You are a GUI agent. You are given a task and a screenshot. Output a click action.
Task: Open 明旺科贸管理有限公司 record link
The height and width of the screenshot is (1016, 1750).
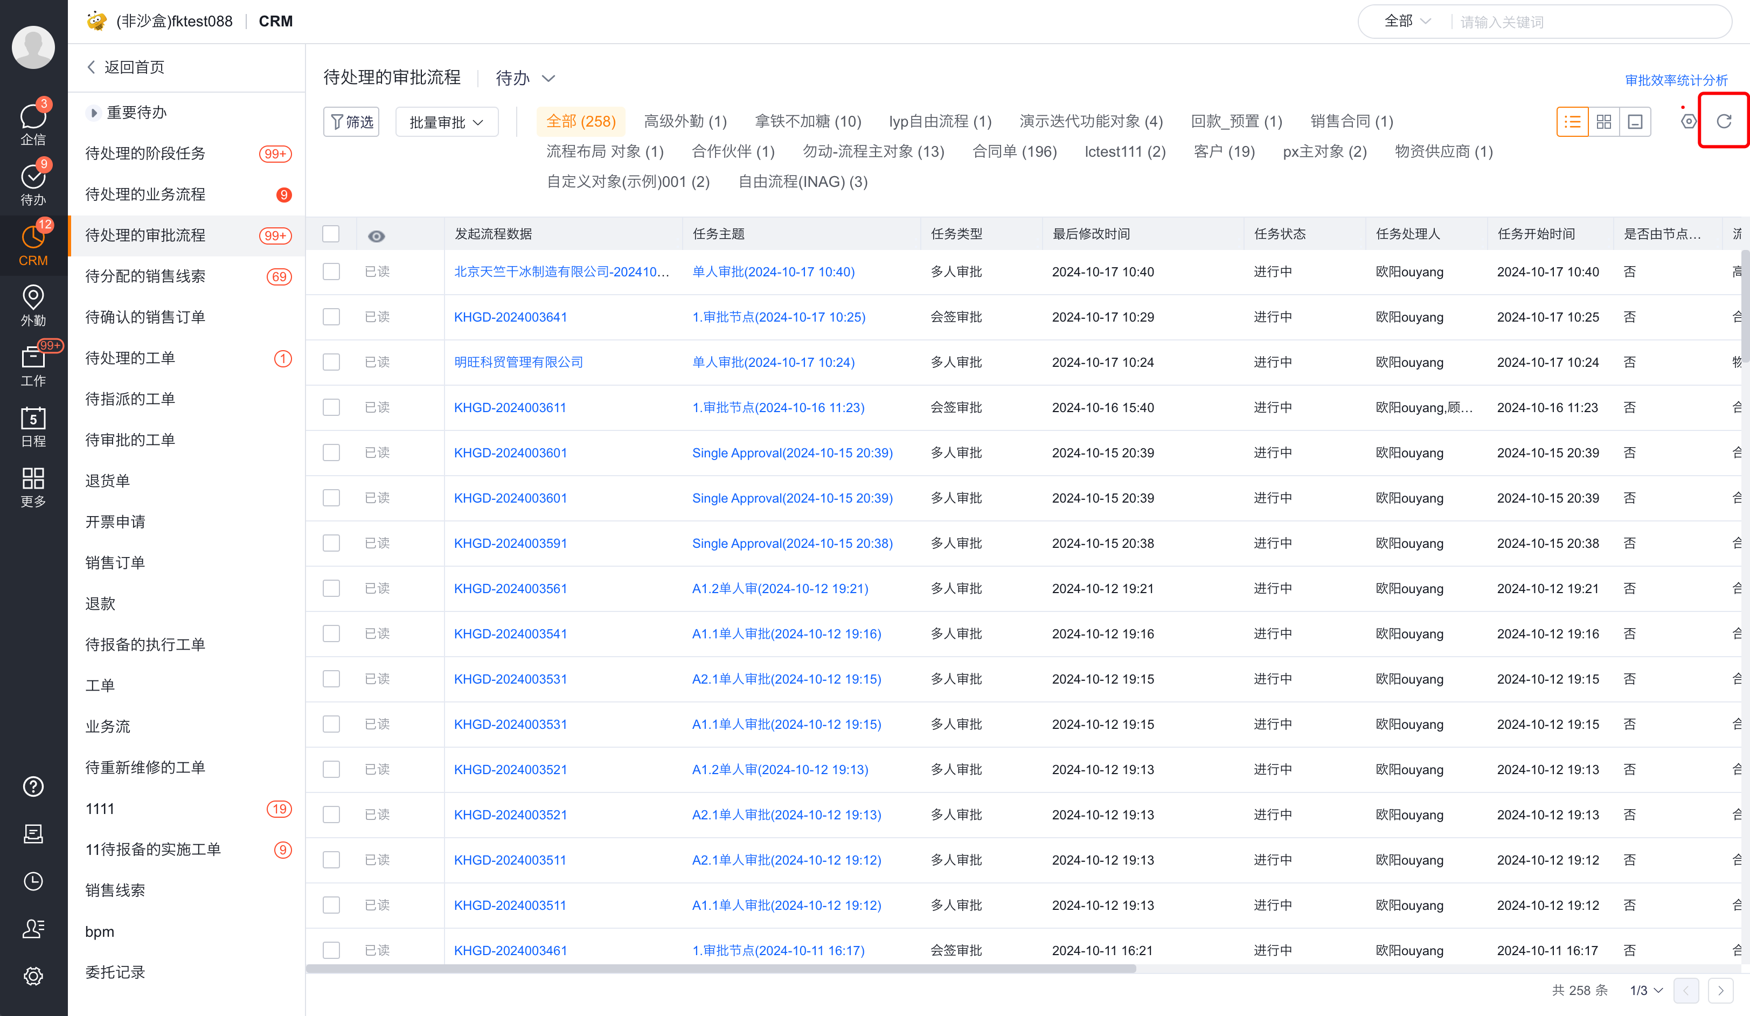518,362
